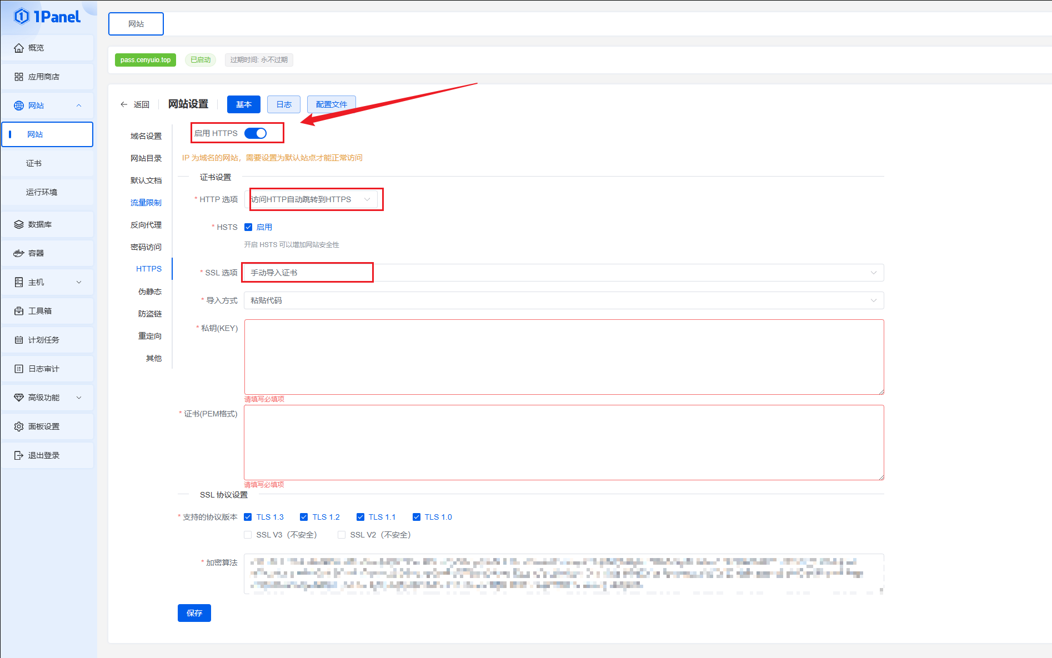
Task: Open the HTTP 选项 dropdown
Action: [311, 199]
